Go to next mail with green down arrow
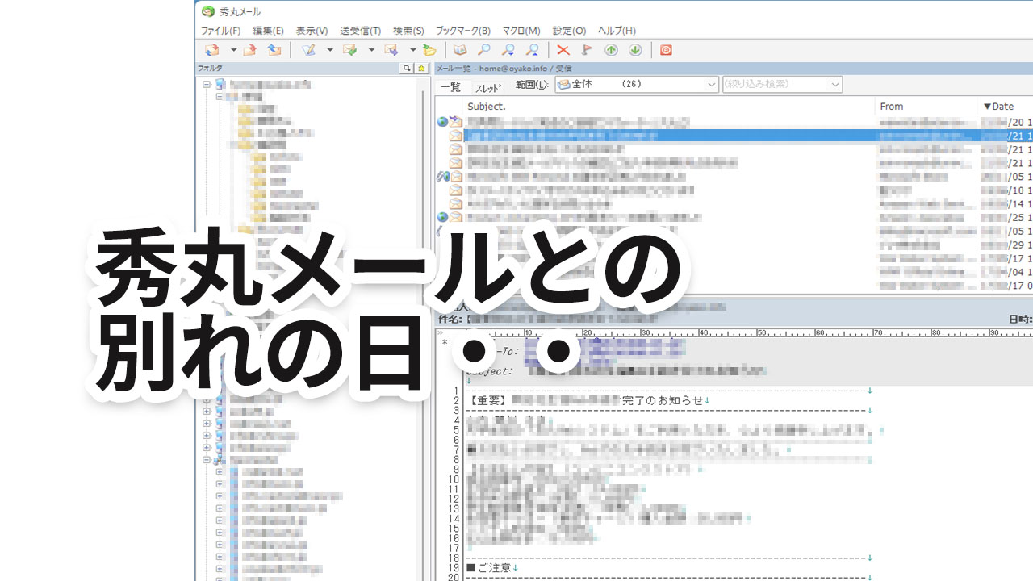The height and width of the screenshot is (581, 1033). tap(636, 50)
